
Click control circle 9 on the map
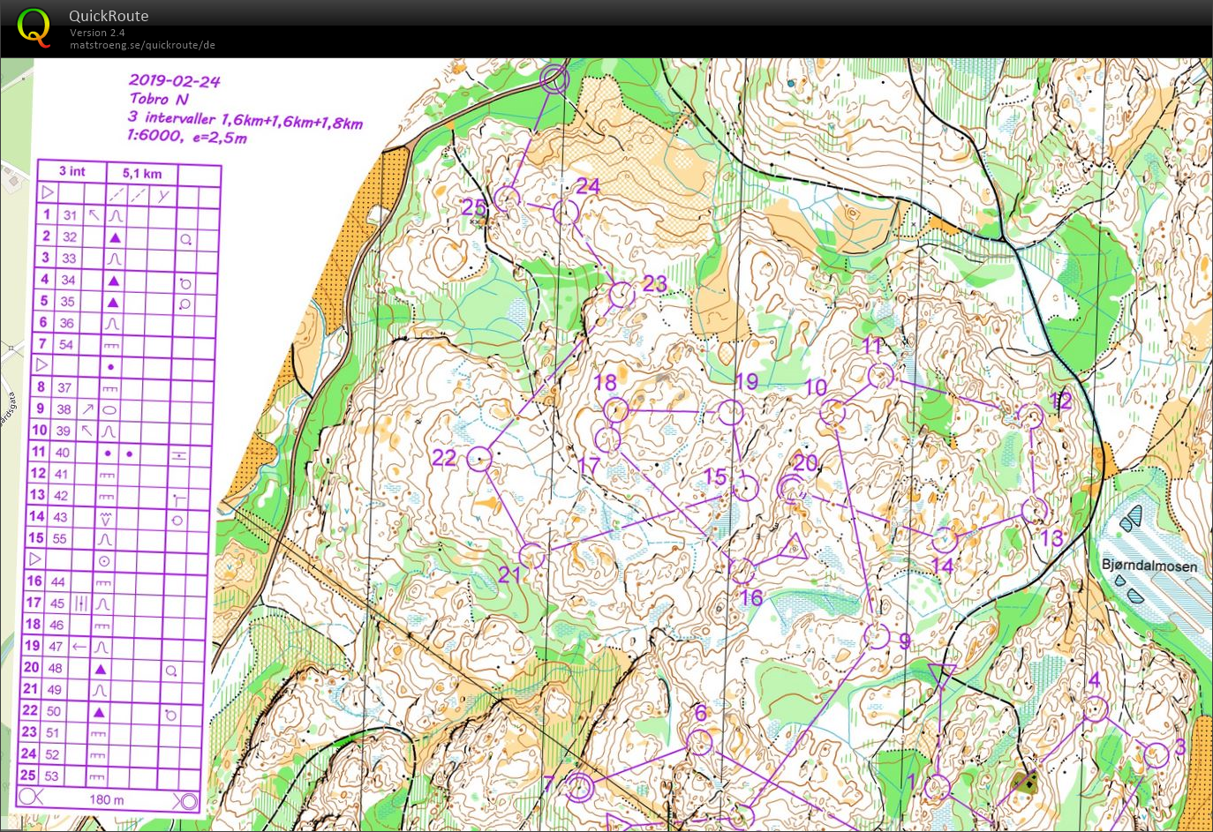[877, 635]
